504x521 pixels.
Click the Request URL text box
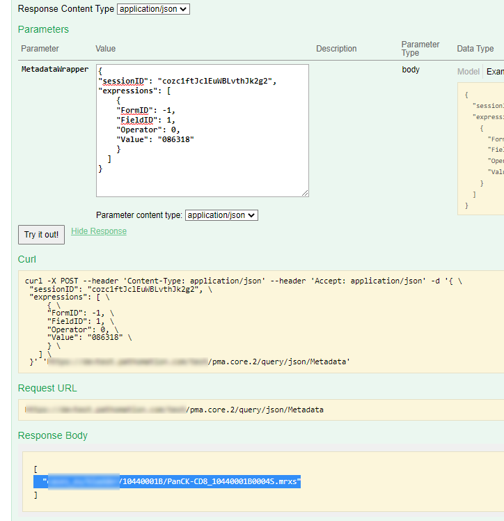click(258, 410)
